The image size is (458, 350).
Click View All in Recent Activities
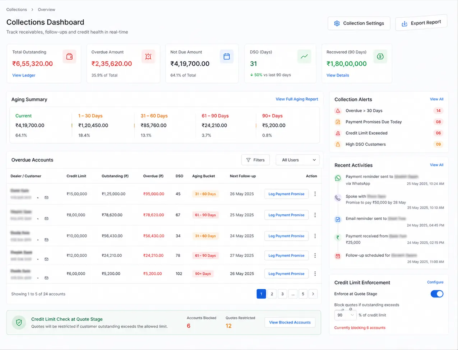pyautogui.click(x=436, y=165)
